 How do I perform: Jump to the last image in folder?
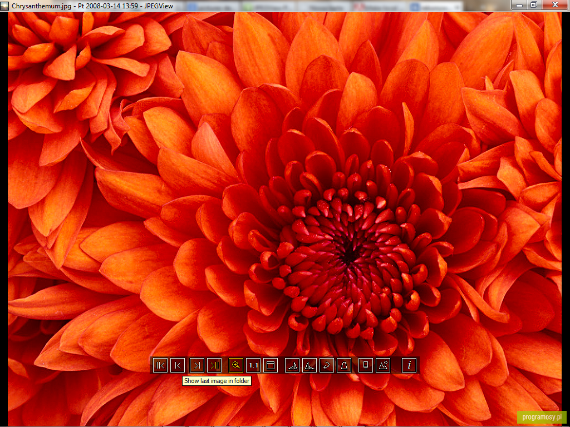tap(214, 365)
